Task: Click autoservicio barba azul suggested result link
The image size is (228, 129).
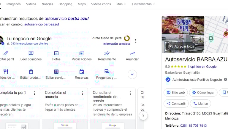Action: [66, 19]
